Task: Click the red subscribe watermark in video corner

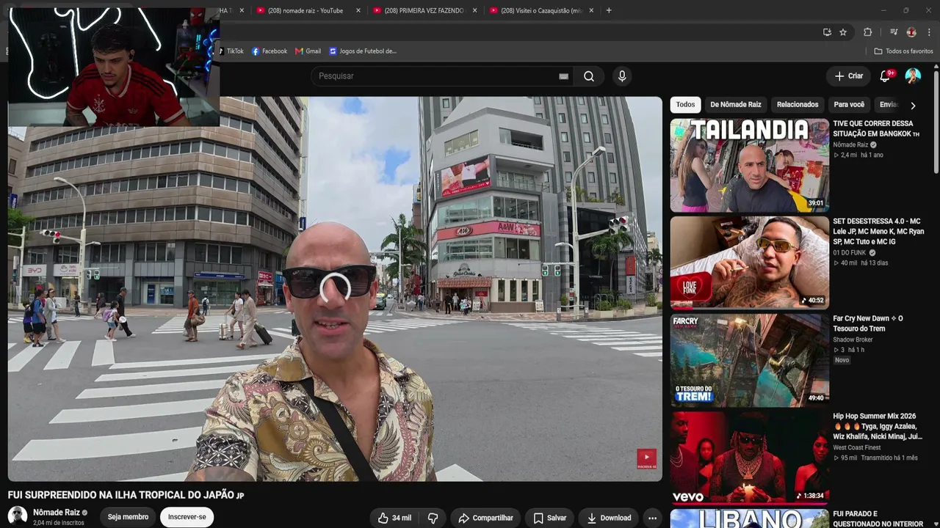Action: click(646, 458)
